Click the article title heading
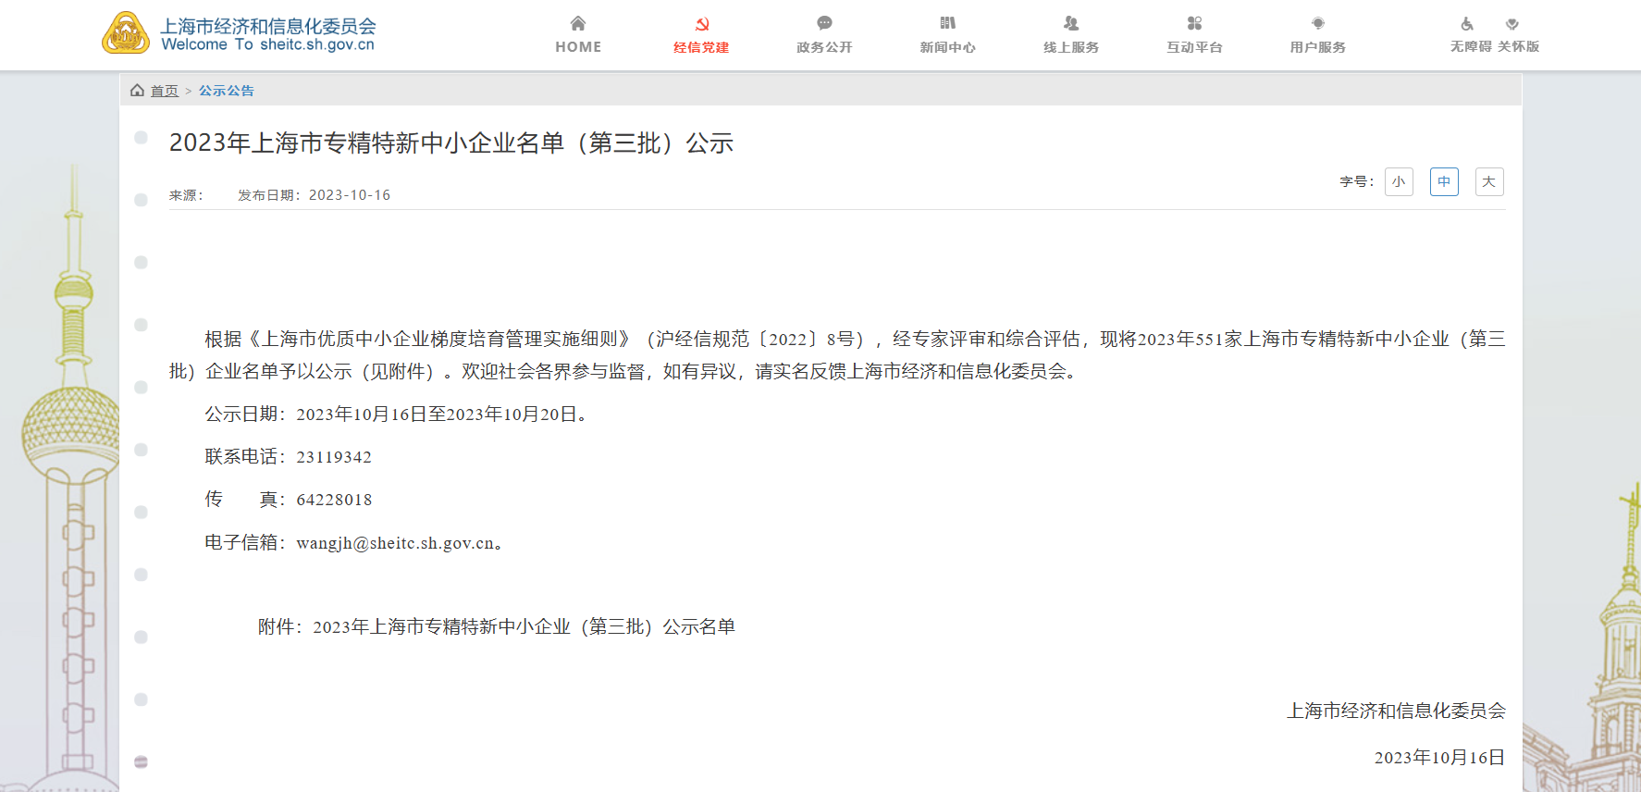 (451, 143)
